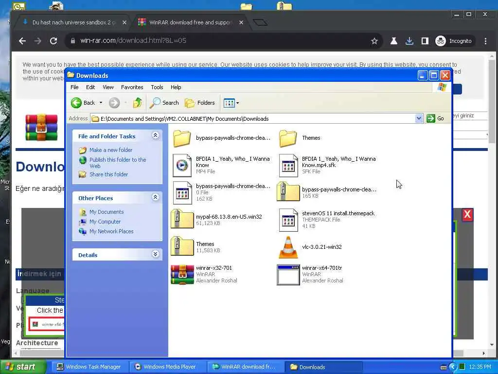Open the Chrome three-dot menu
Image resolution: width=498 pixels, height=374 pixels.
(485, 41)
